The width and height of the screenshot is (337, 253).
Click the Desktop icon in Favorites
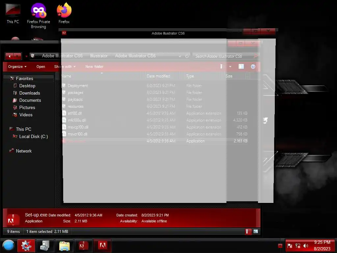[15, 86]
